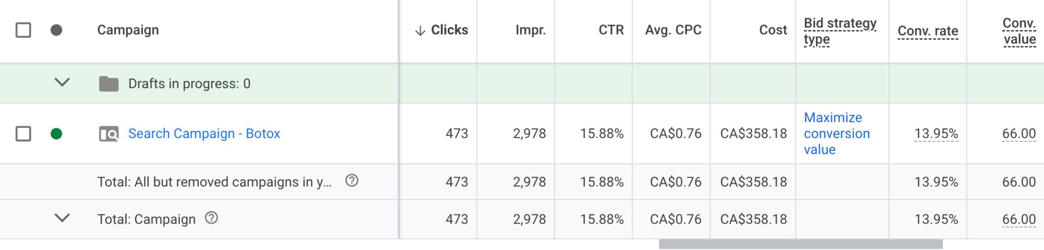Image resolution: width=1044 pixels, height=250 pixels.
Task: Sort by the Avg. CPC column header
Action: point(673,30)
